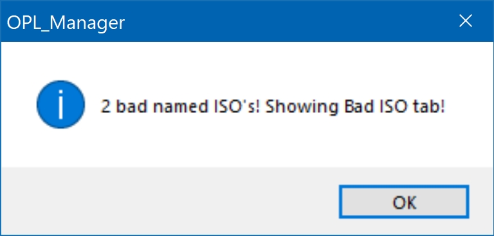
Task: Click the focused OK button with blue border
Action: (404, 202)
